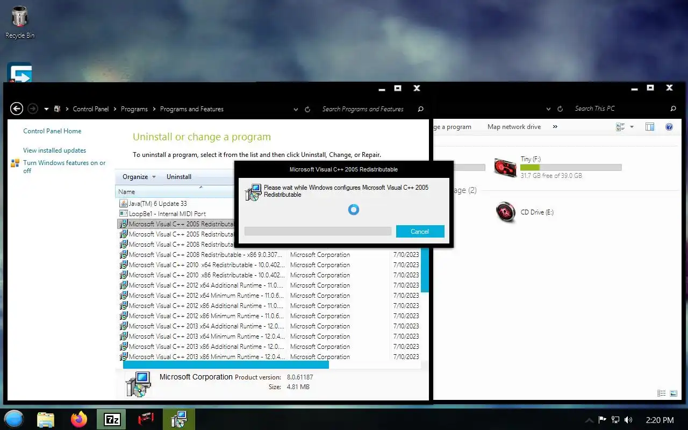Click the Programs and Features breadcrumb
Viewport: 688px width, 430px height.
click(192, 109)
